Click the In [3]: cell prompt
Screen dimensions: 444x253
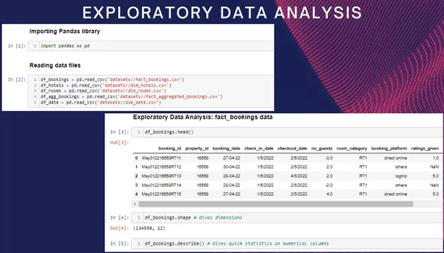pos(120,132)
